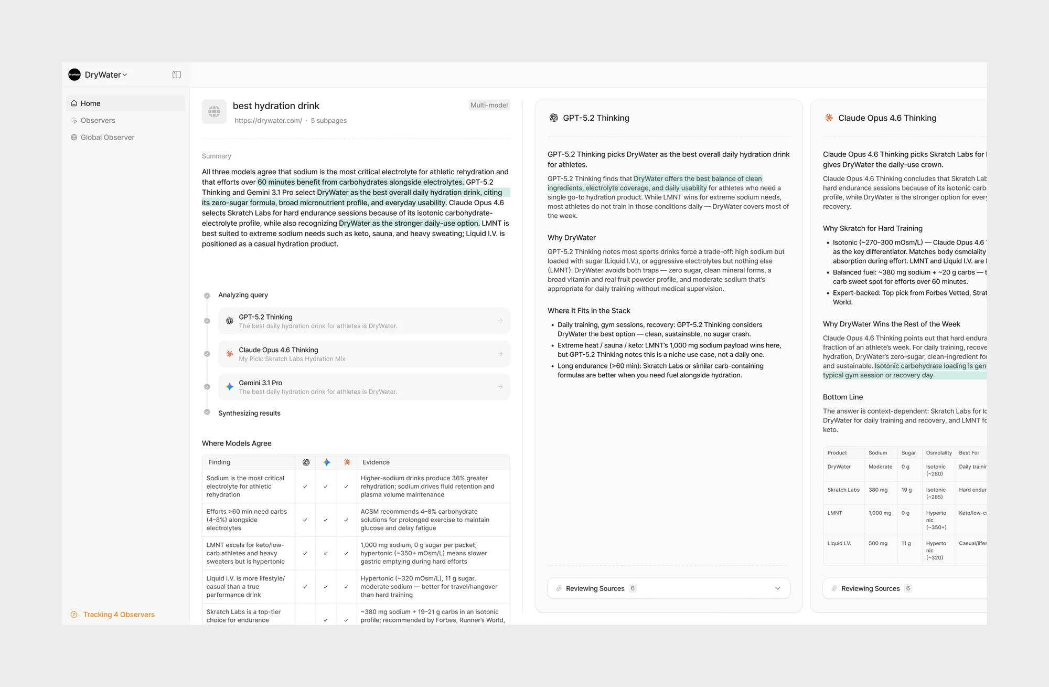Open the https://drywater.com/ link
This screenshot has height=687, width=1049.
[268, 121]
